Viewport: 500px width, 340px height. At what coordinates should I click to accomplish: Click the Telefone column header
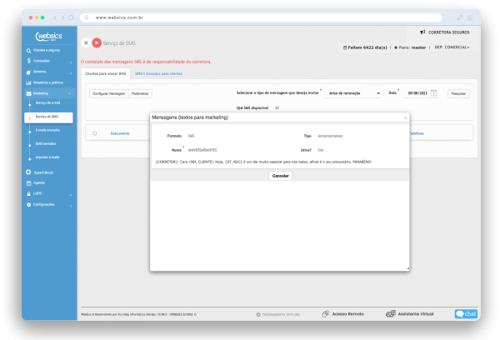pyautogui.click(x=417, y=133)
